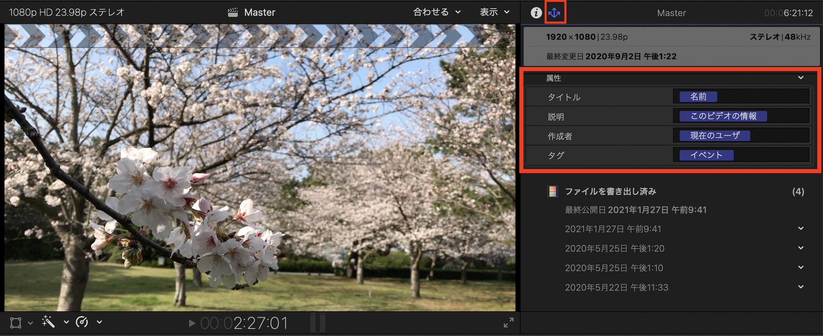Expand the 2020年5月22日 午後11:33 export entry
Screen dimensions: 823x336
(801, 287)
